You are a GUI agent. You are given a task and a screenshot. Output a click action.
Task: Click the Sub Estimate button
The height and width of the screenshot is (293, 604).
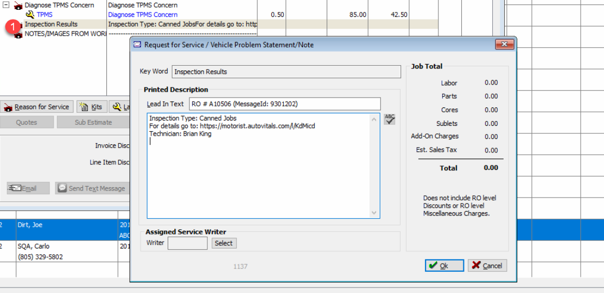93,123
